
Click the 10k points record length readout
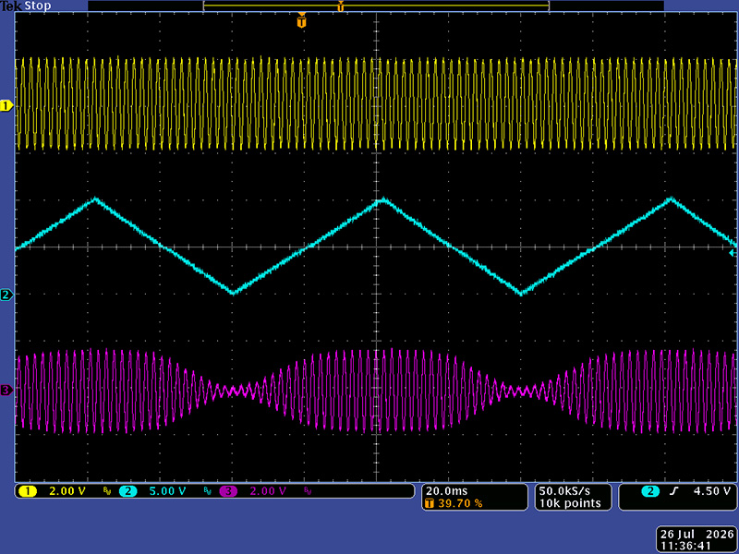[x=570, y=503]
